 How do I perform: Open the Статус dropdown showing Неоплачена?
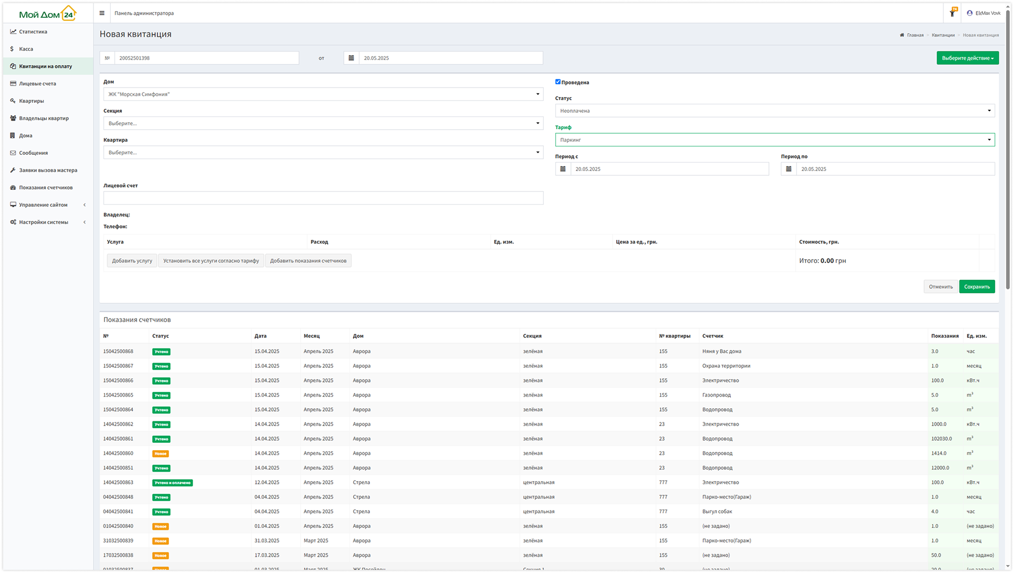click(775, 111)
